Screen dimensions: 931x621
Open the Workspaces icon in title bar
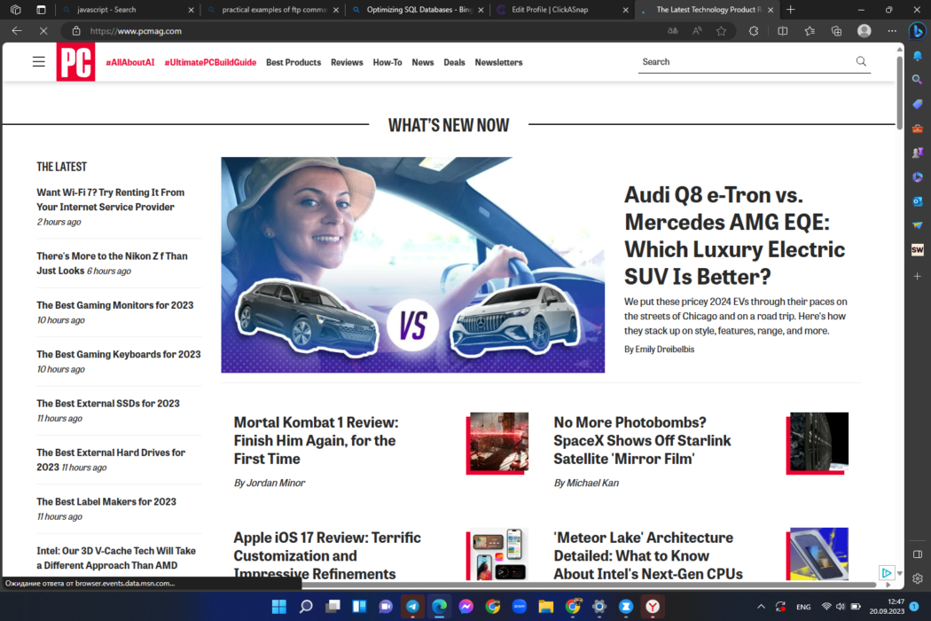click(16, 10)
